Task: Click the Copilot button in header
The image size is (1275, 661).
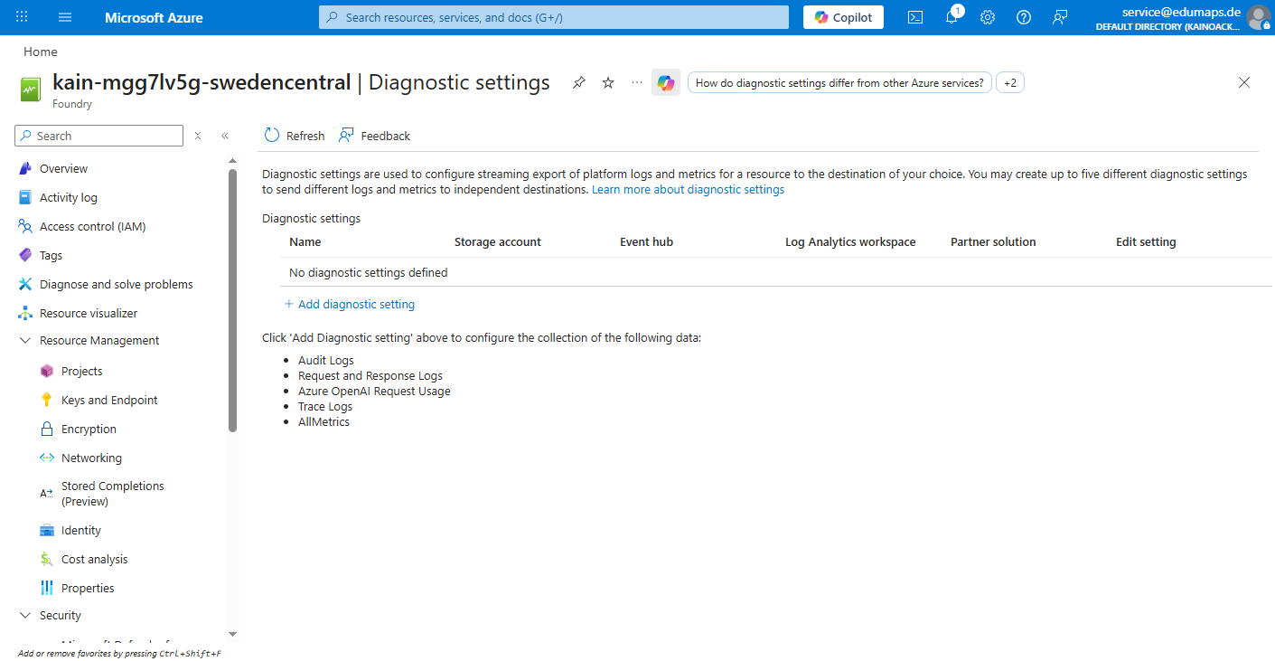Action: point(843,17)
